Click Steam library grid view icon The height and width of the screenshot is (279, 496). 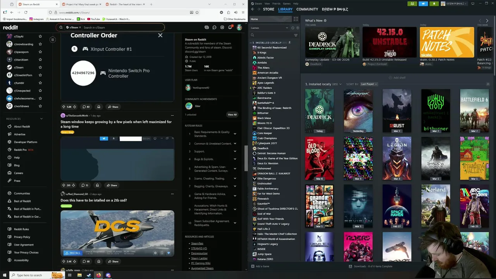click(296, 19)
